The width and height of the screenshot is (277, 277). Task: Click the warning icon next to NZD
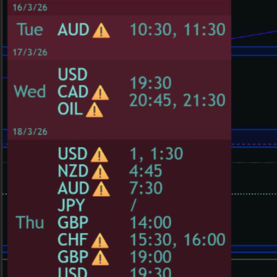tap(100, 172)
